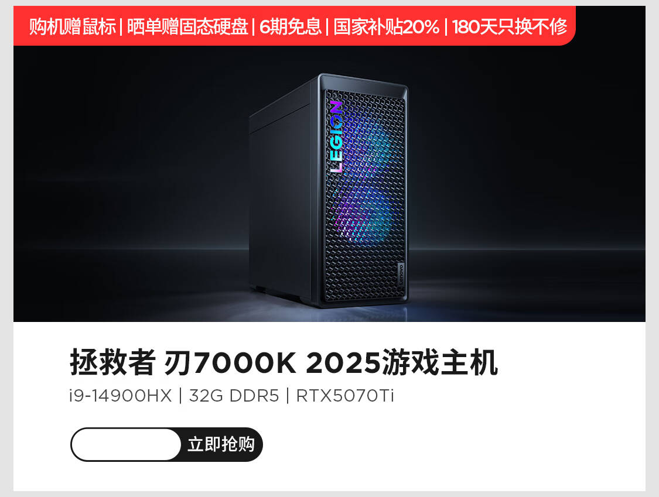The image size is (659, 497).
Task: Click the 立即抢购 buy now button
Action: tap(221, 444)
